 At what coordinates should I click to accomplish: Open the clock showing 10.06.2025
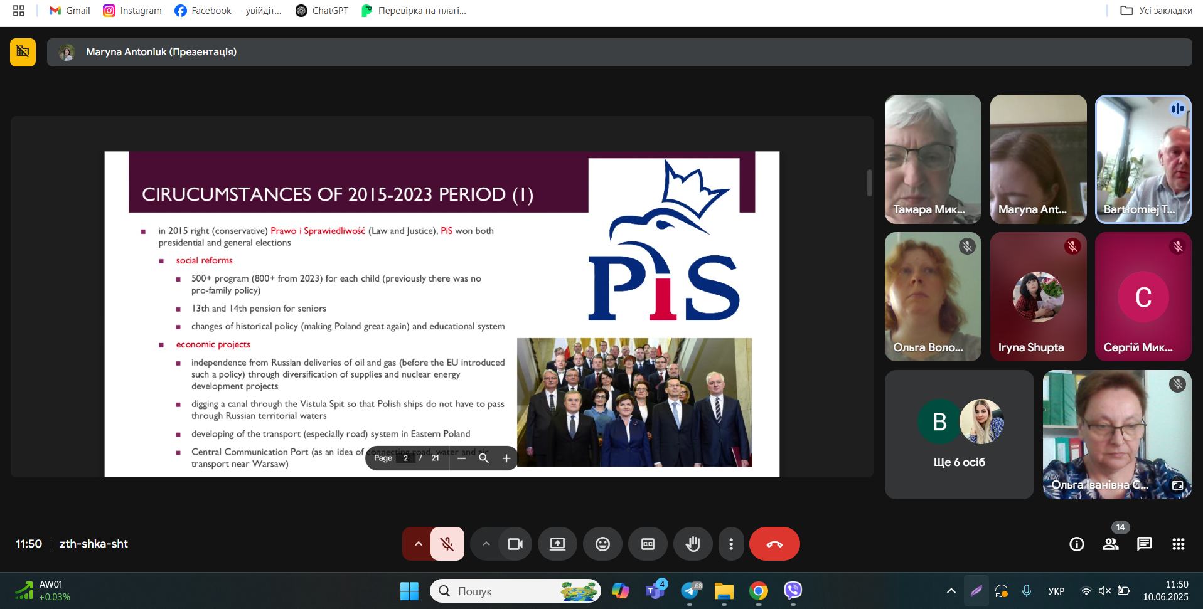pos(1165,591)
